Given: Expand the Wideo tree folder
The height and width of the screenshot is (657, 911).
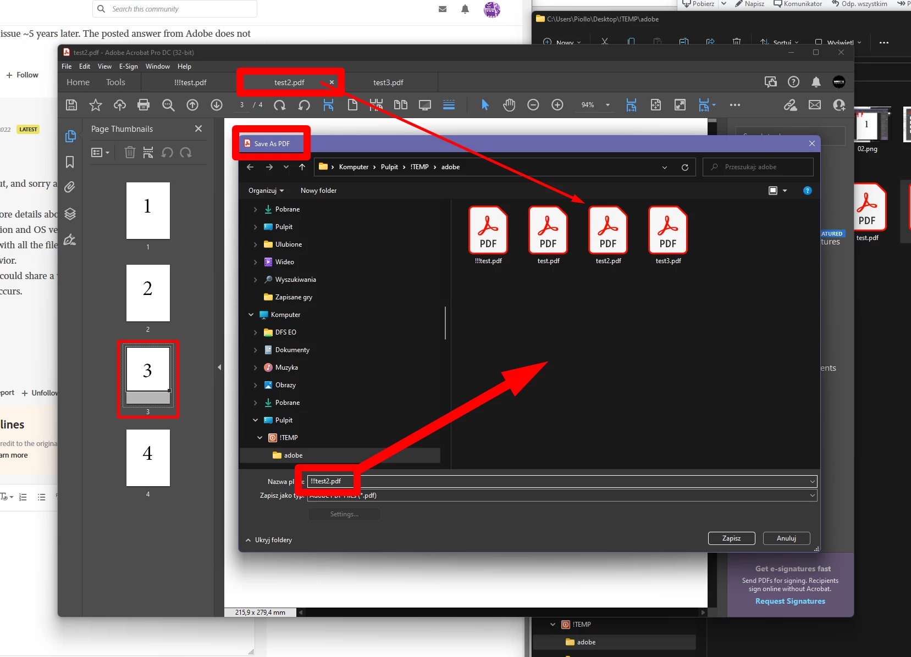Looking at the screenshot, I should click(x=255, y=262).
